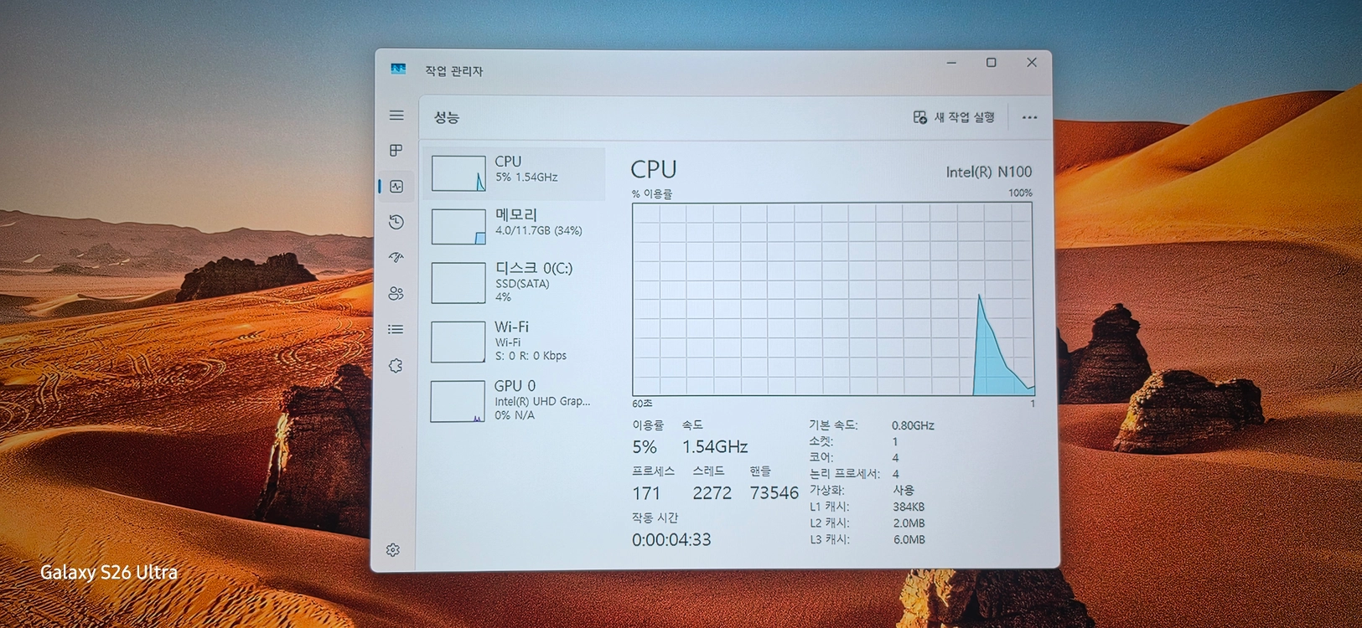The height and width of the screenshot is (628, 1362).
Task: Click the large 1.54GHz speed value under 속도
Action: 715,446
